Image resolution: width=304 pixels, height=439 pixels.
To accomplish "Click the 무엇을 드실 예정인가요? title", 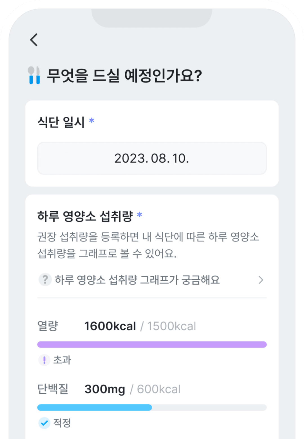I will pyautogui.click(x=124, y=75).
